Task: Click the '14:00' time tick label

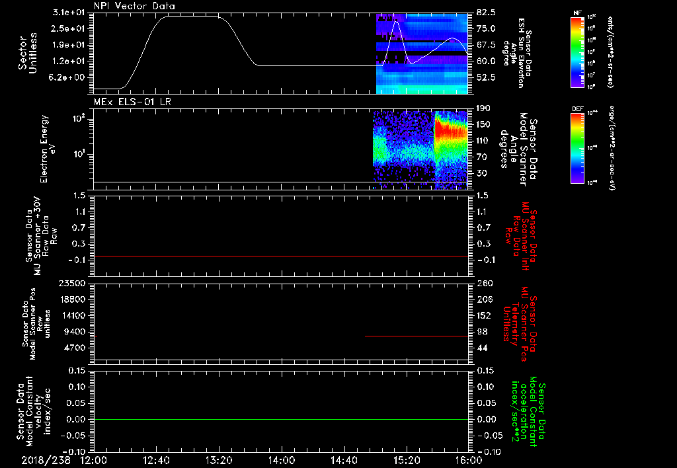Action: (282, 461)
